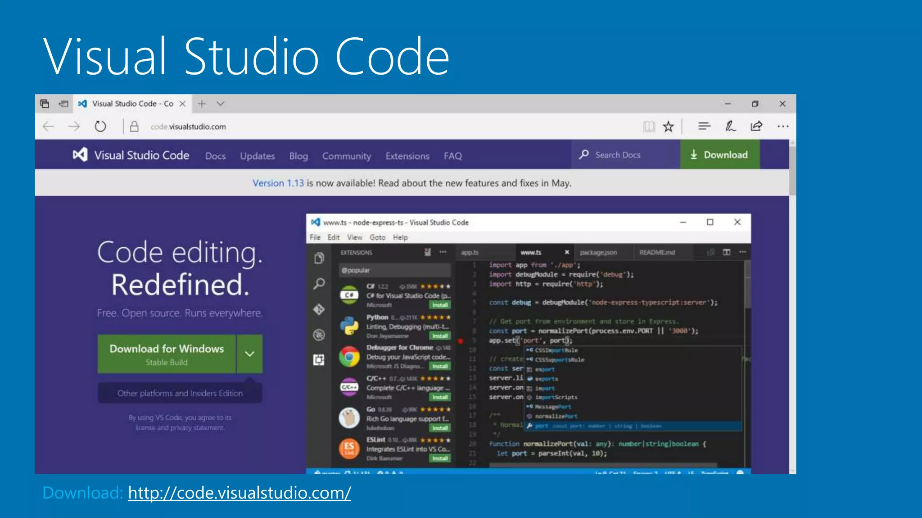
Task: Open the Community navigation link
Action: click(x=347, y=156)
